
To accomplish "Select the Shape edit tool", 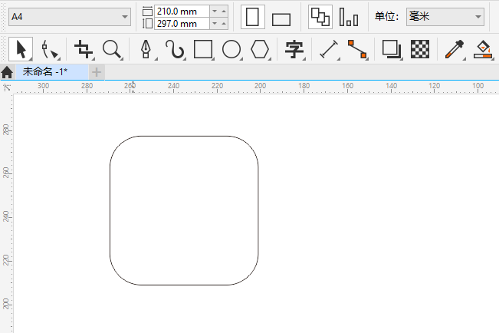I will point(50,50).
